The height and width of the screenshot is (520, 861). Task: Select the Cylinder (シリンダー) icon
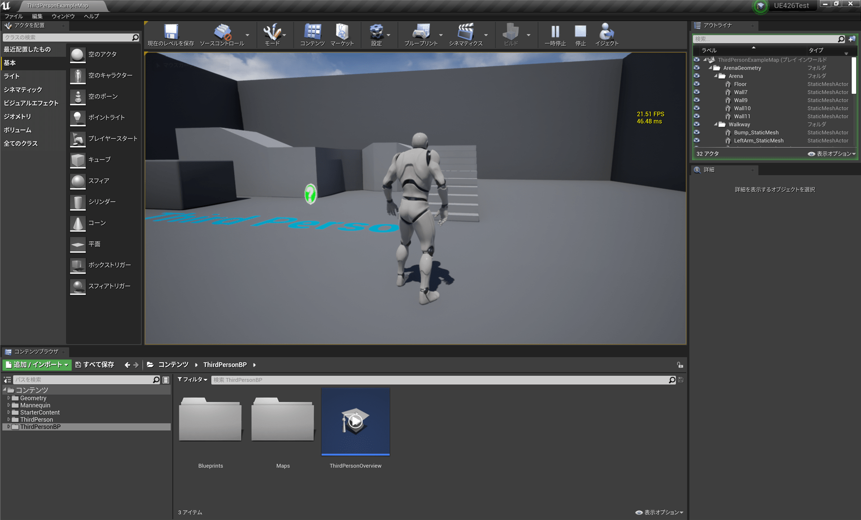78,202
